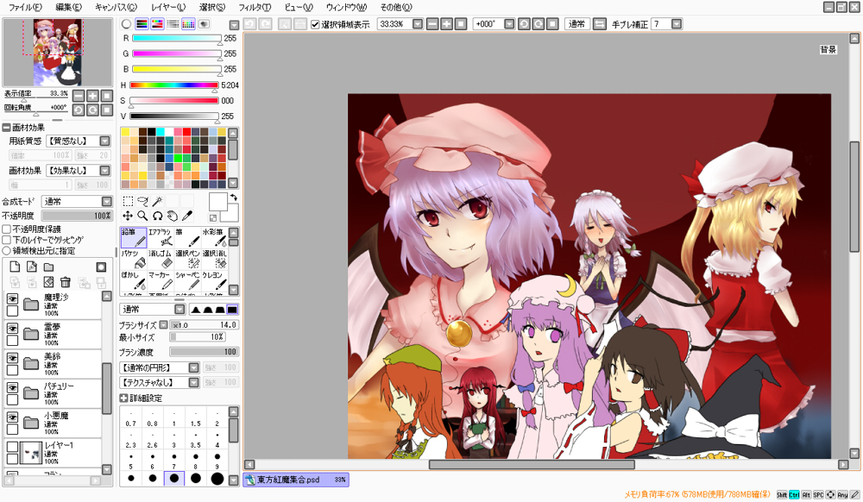
Task: Click the 通常 view mode button in toolbar
Action: tap(576, 24)
